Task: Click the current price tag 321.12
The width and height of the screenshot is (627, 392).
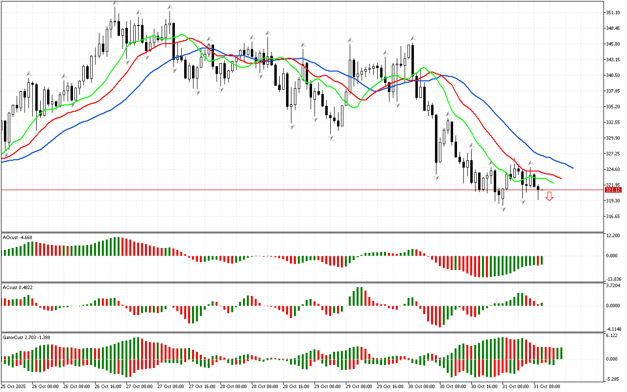Action: pyautogui.click(x=613, y=190)
